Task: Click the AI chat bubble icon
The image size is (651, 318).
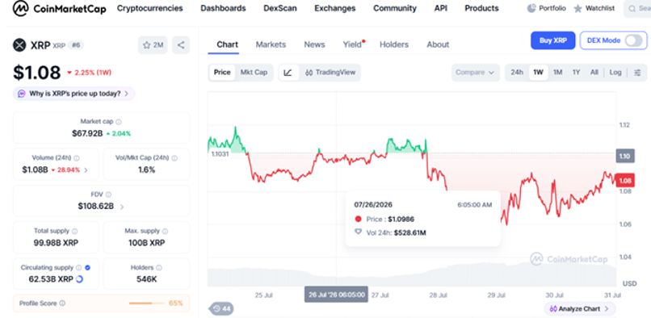Action: click(x=22, y=94)
